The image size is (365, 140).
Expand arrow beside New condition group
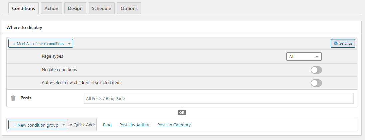64,125
